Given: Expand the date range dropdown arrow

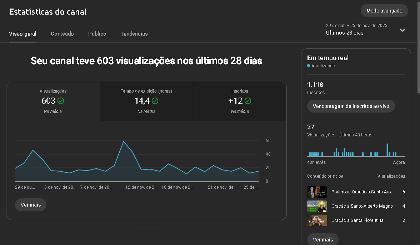Looking at the screenshot, I should [402, 30].
